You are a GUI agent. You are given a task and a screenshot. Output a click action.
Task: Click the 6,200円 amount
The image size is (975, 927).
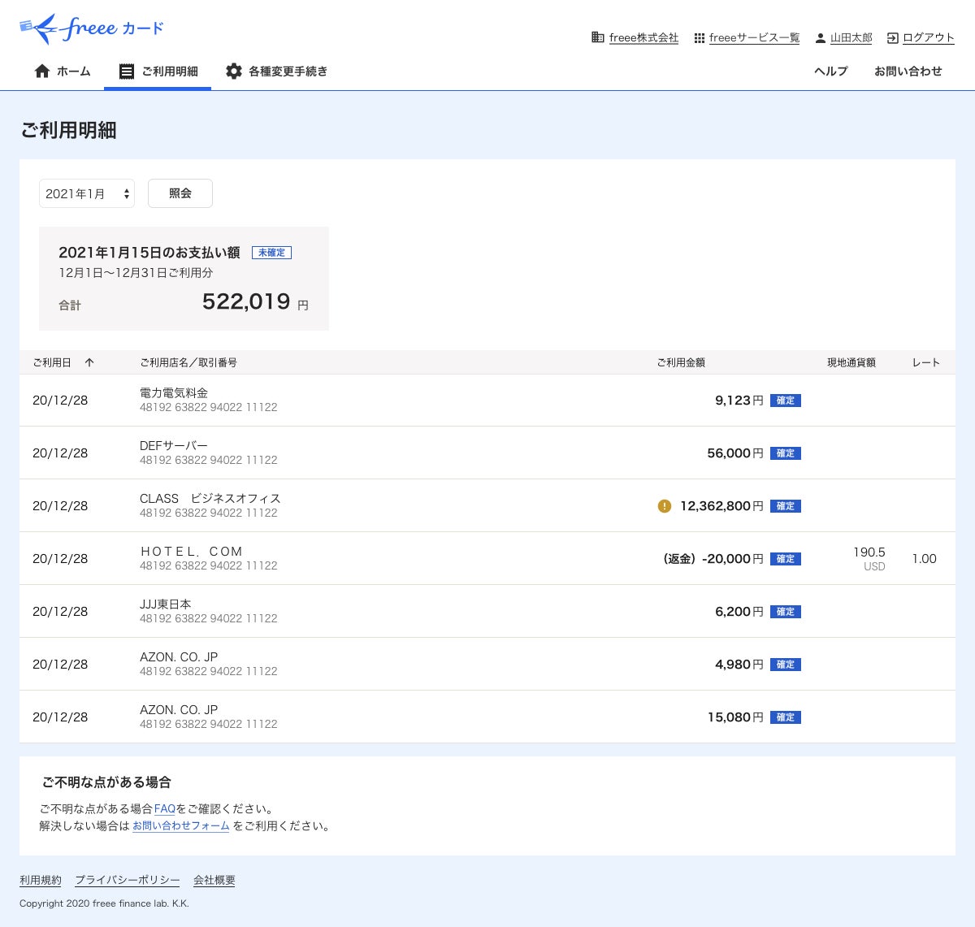click(x=739, y=612)
